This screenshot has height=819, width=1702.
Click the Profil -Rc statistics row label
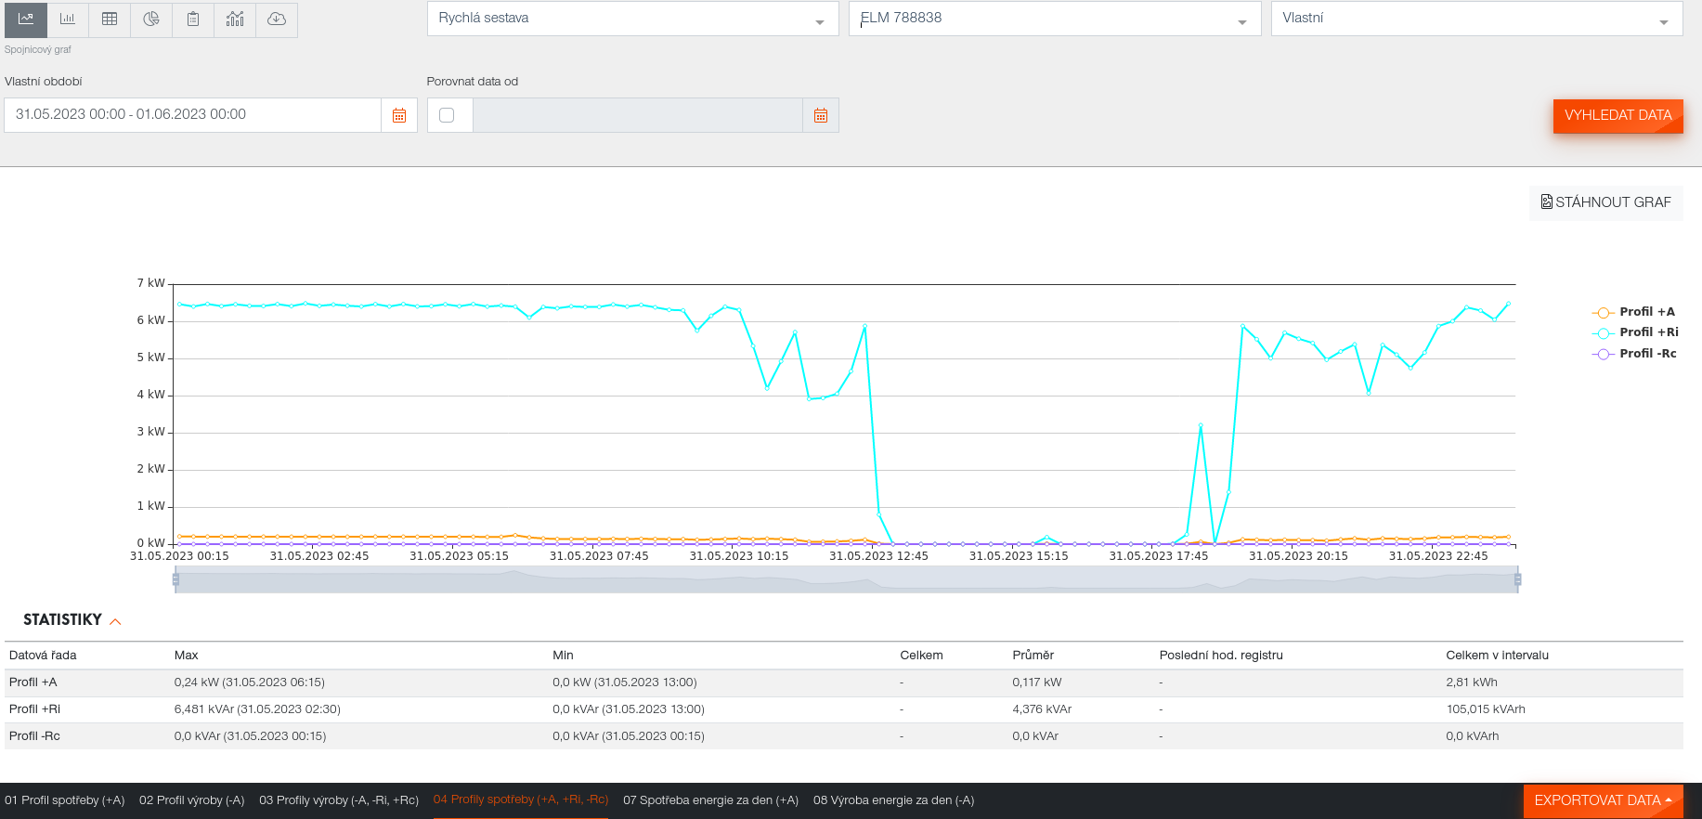tap(34, 736)
